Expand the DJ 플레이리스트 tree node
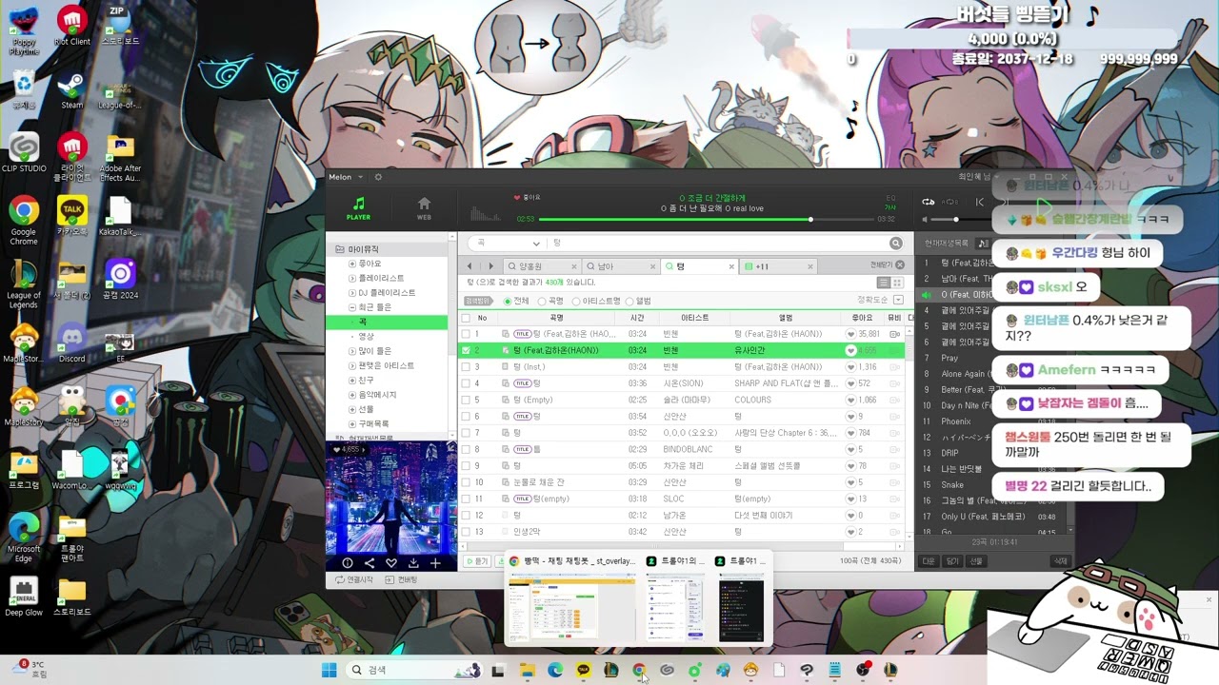1219x685 pixels. point(352,293)
